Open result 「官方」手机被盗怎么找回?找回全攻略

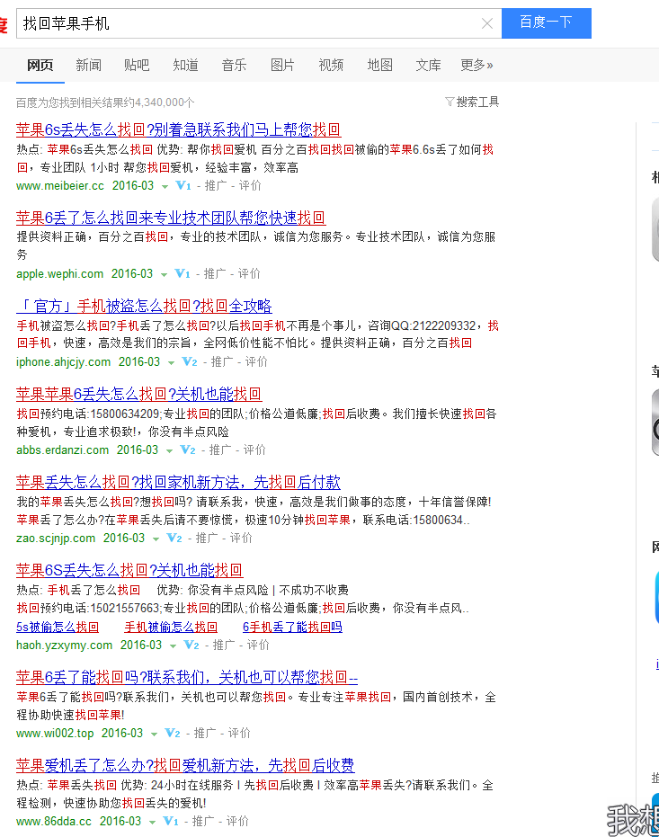pos(144,306)
